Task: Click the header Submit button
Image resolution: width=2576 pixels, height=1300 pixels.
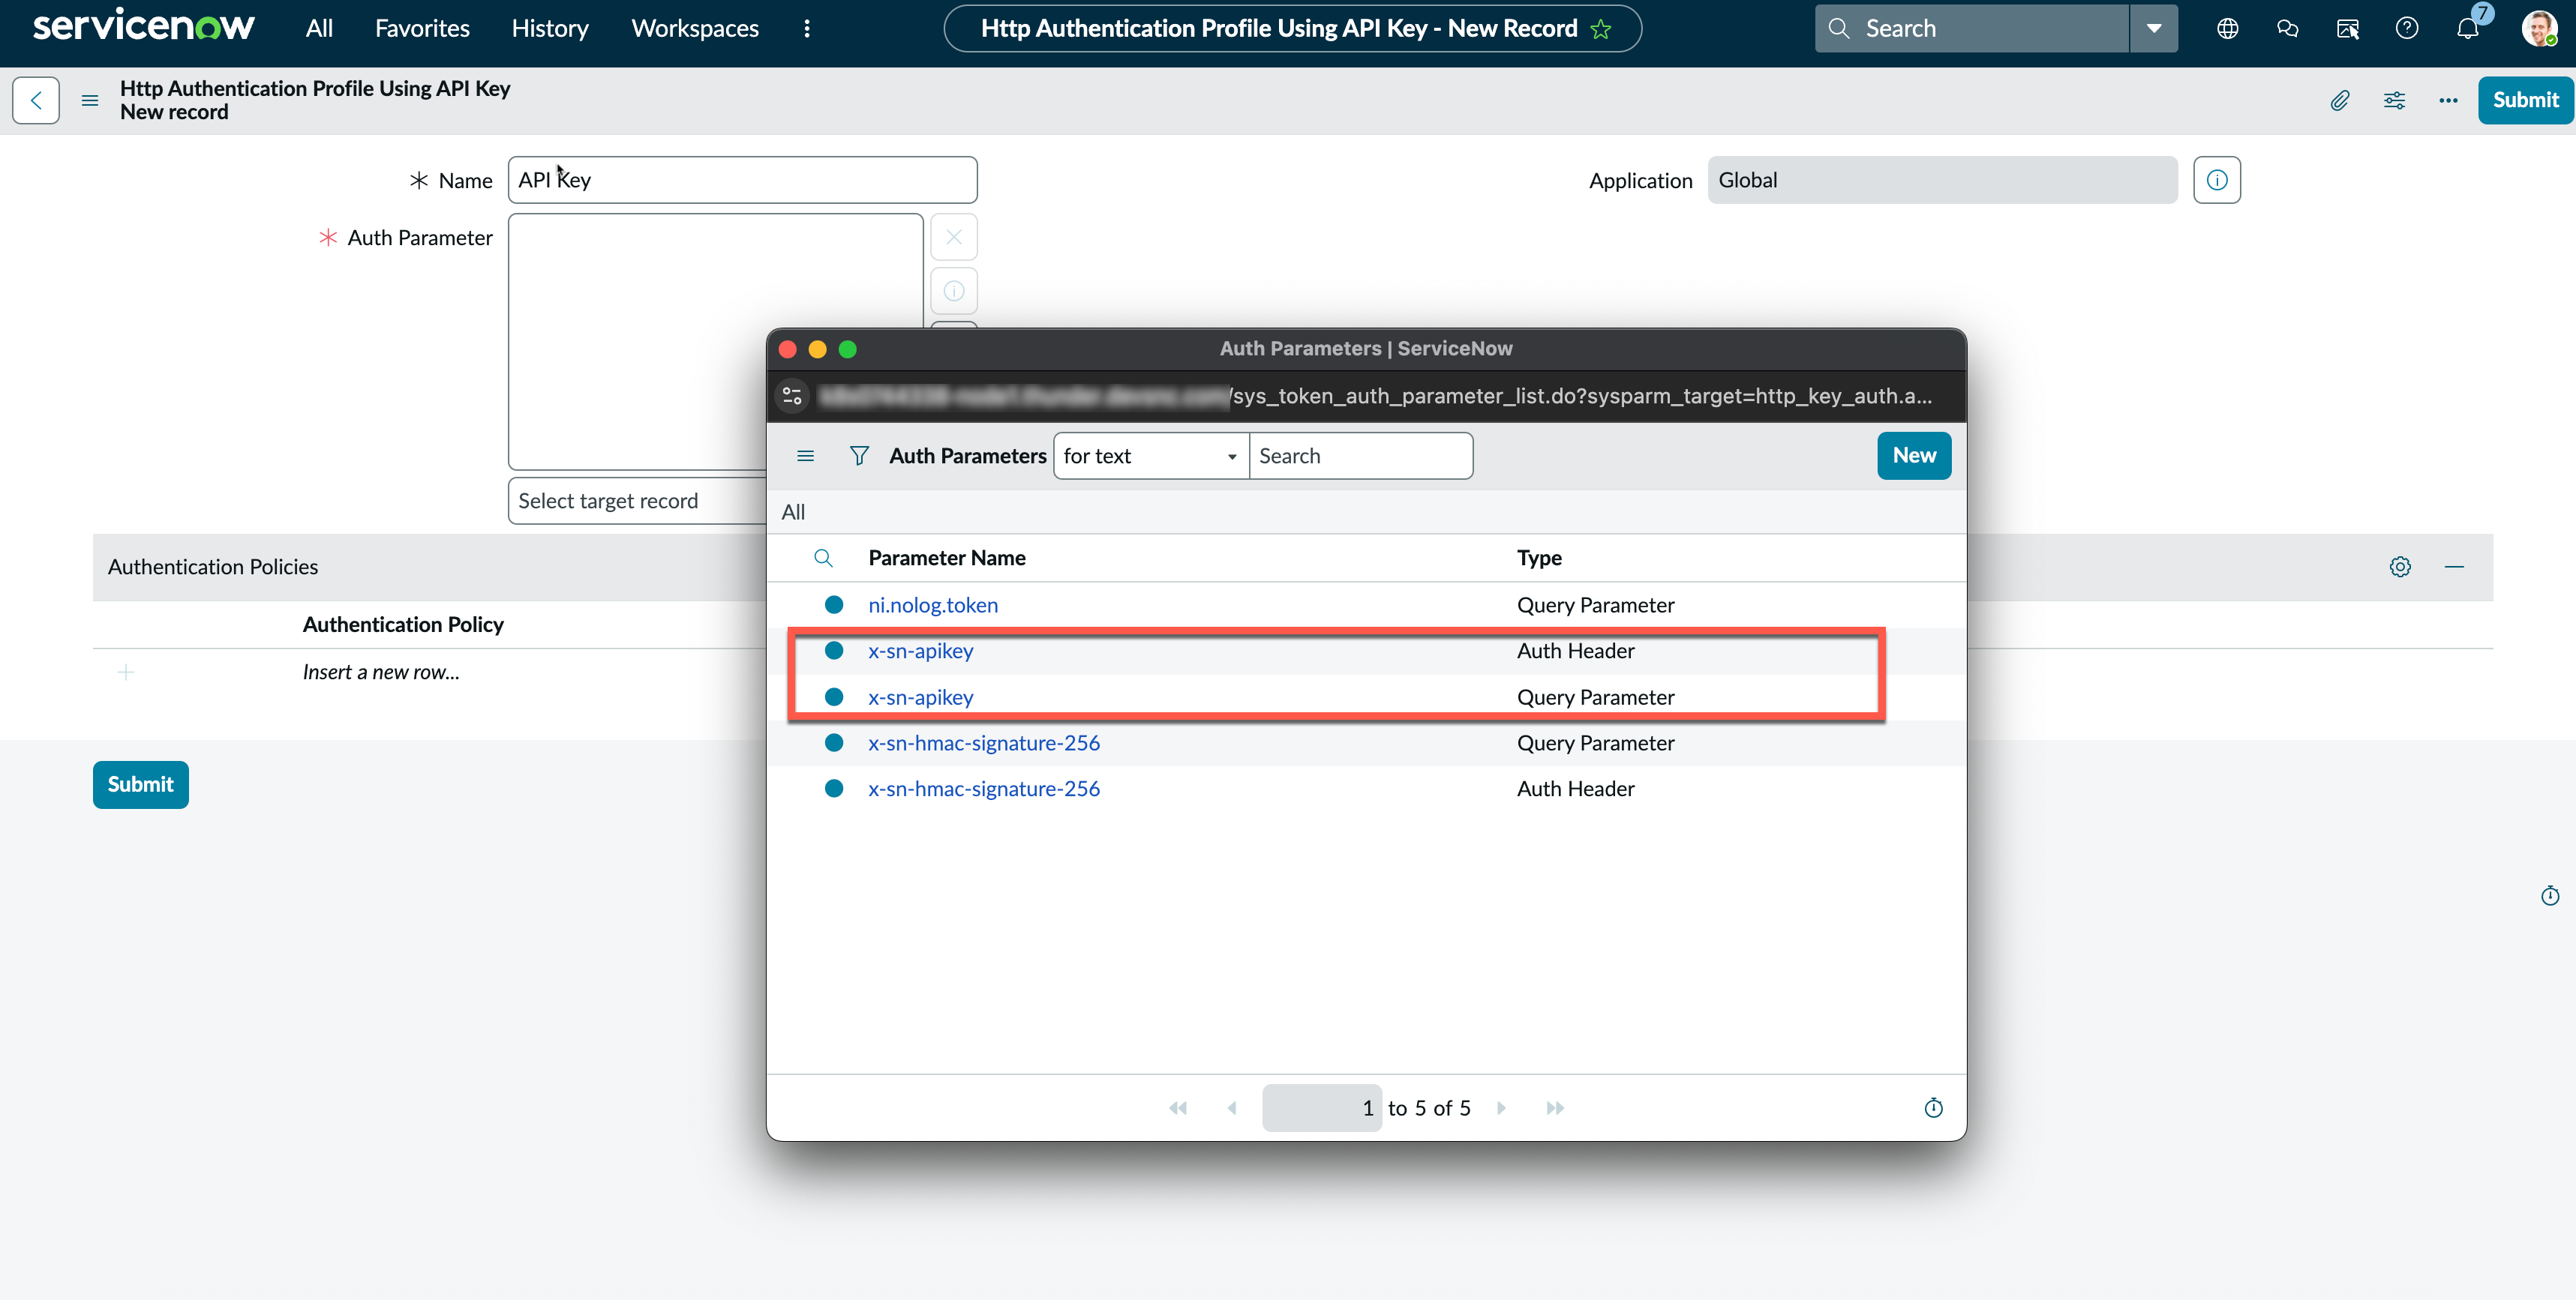Action: pos(2525,100)
